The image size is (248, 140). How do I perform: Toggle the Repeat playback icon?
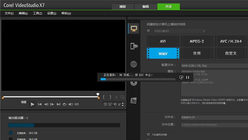tap(65, 104)
